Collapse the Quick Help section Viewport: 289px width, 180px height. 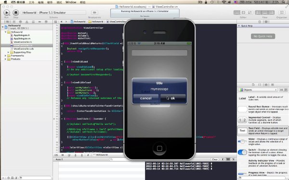pyautogui.click(x=239, y=26)
